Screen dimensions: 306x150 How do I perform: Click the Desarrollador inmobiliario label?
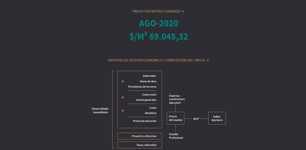100,110
